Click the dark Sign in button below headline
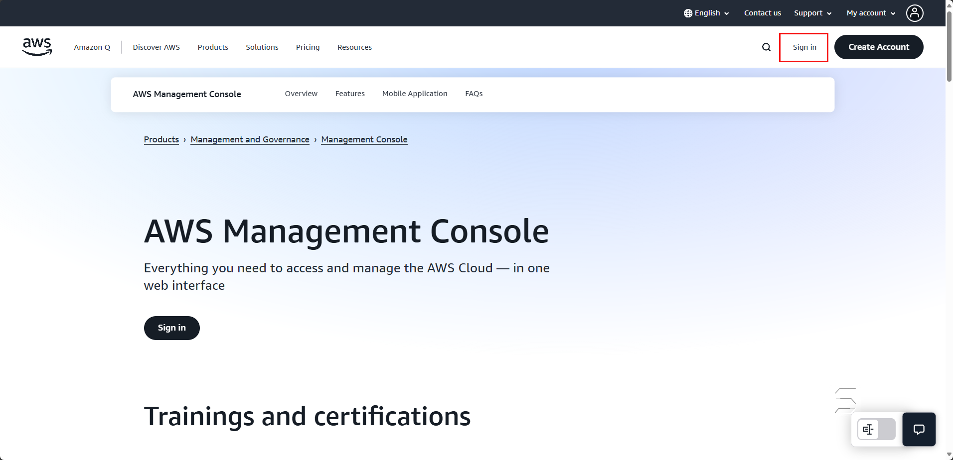The width and height of the screenshot is (953, 460). 172,328
